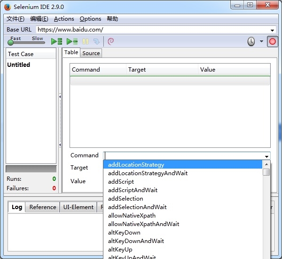
Task: Apply rollup rules spiral icon
Action: coord(110,41)
